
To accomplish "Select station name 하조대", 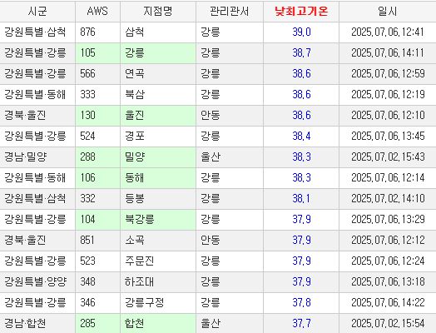I will pyautogui.click(x=139, y=282).
